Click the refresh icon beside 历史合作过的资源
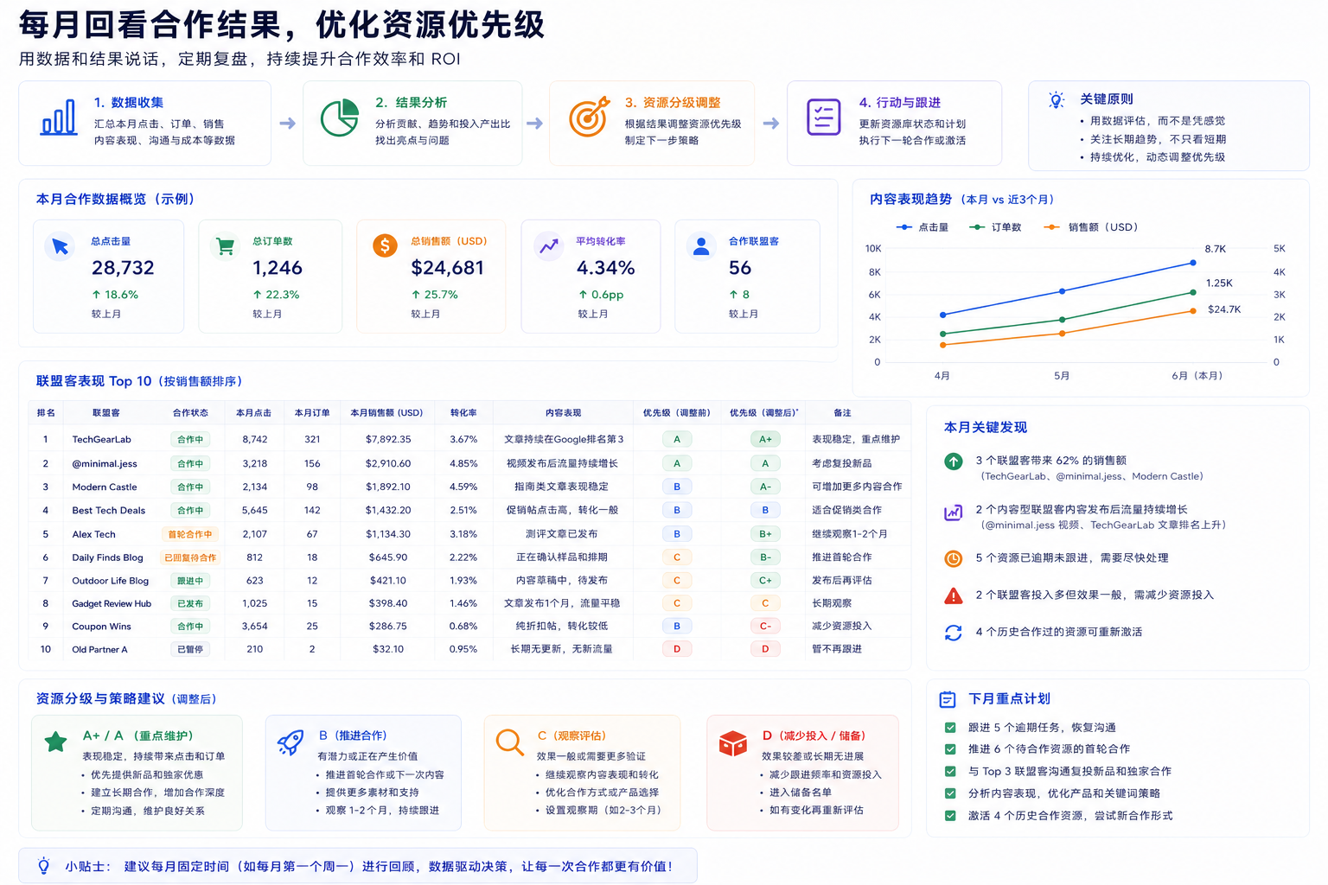Viewport: 1328px width, 885px height. [953, 633]
